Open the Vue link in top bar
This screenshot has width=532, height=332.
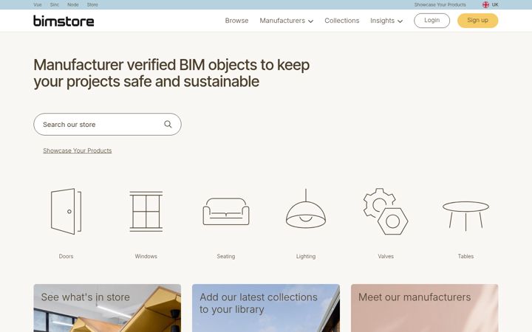[x=38, y=4]
